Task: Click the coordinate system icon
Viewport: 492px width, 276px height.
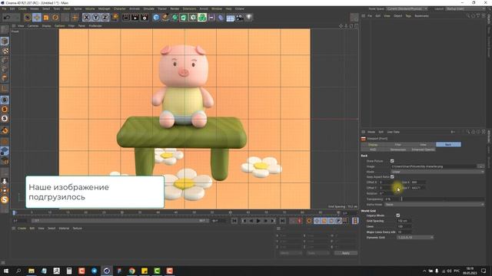Action: 115,18
